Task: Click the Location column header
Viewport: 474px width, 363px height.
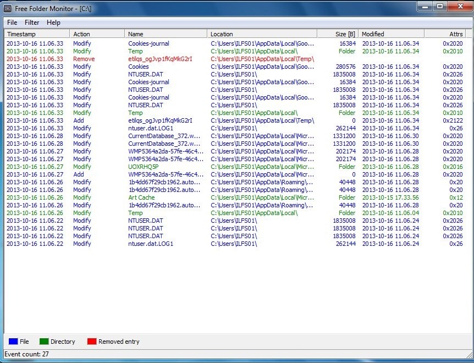Action: coord(262,34)
